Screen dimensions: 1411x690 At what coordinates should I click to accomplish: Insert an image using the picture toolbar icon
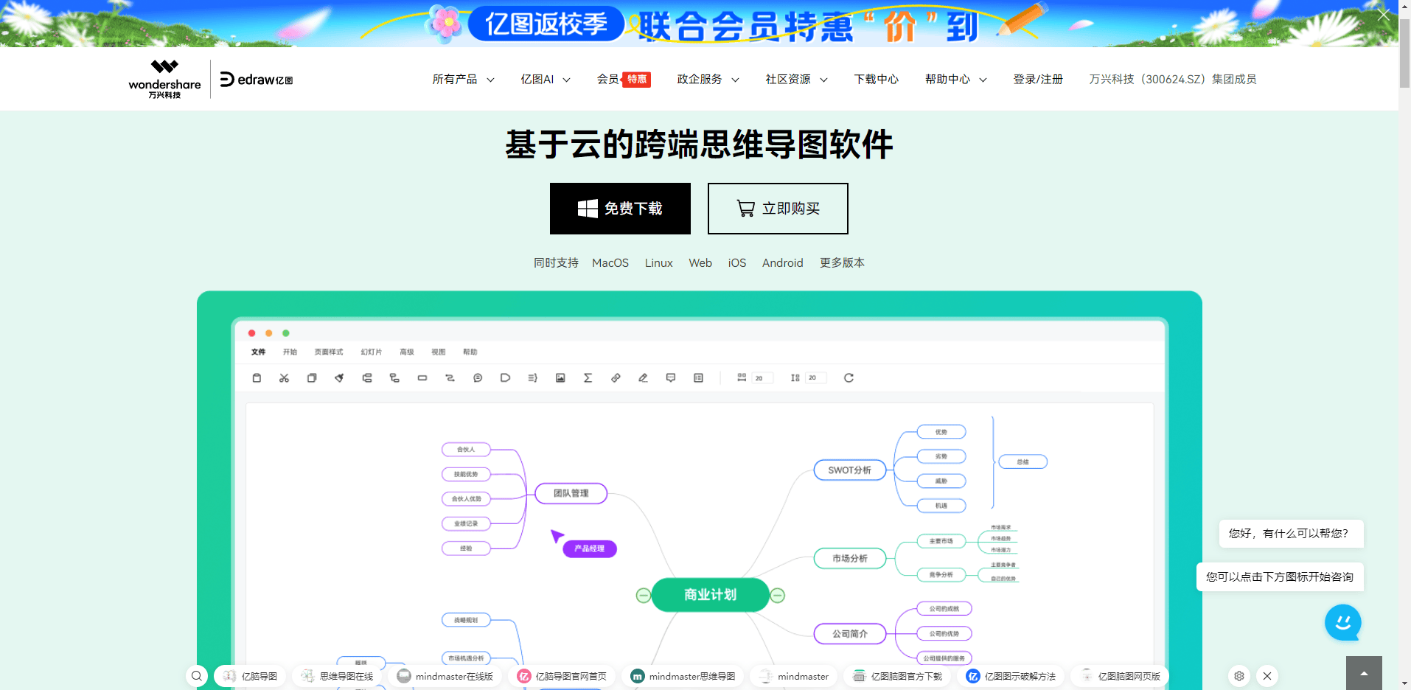[x=560, y=377]
